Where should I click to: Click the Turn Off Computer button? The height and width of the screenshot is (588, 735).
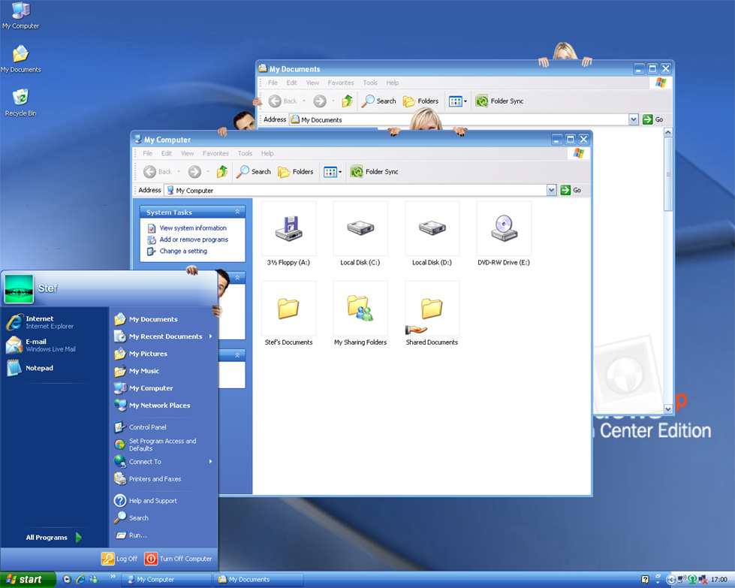click(179, 559)
